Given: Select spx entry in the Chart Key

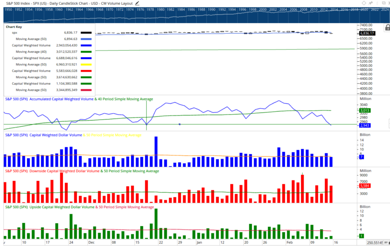Looking at the screenshot, I should pos(14,33).
